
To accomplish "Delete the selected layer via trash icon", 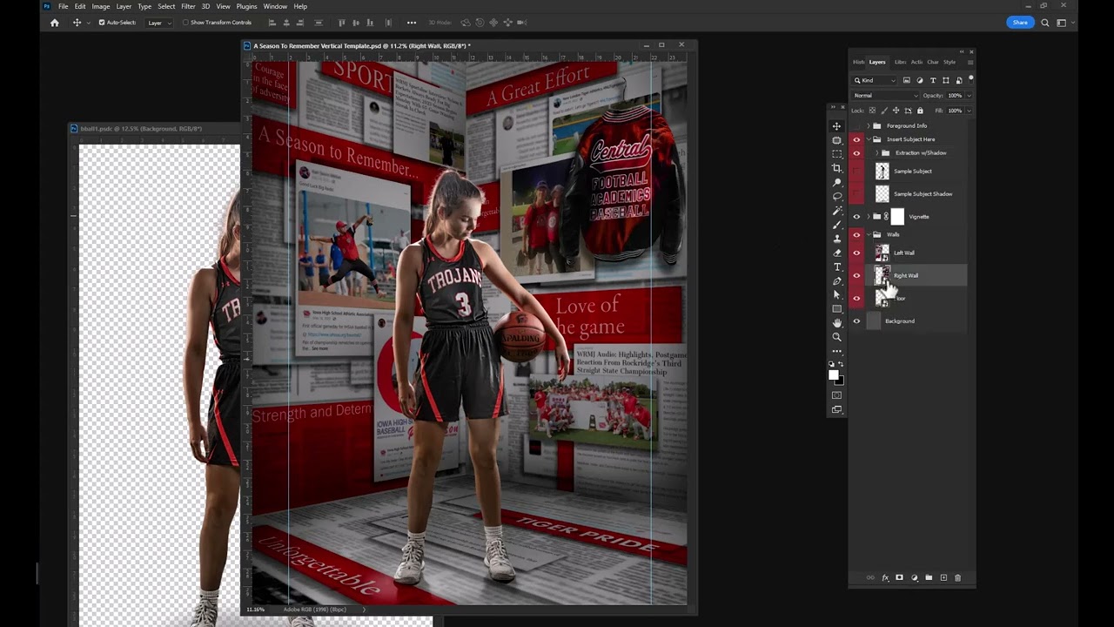I will pos(957,577).
